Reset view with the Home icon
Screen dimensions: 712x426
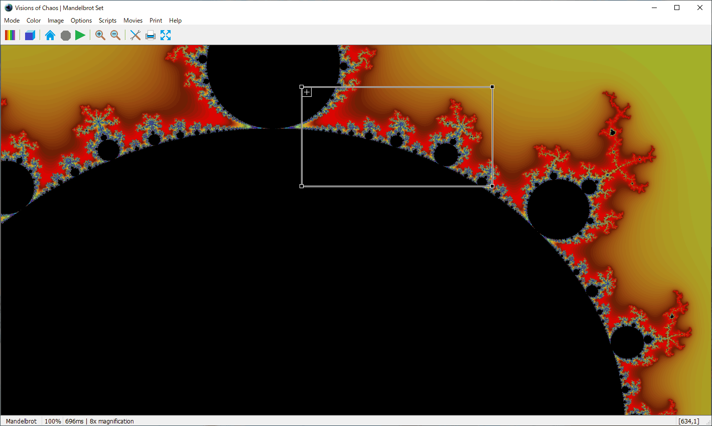pos(50,35)
